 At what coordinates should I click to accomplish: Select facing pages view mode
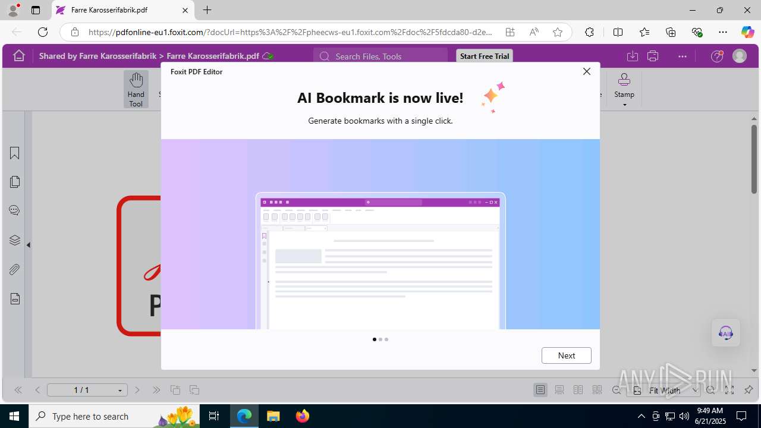click(578, 390)
